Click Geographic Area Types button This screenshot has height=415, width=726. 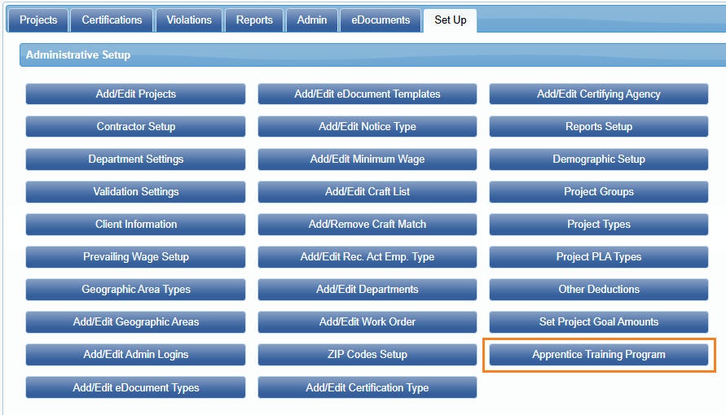135,290
